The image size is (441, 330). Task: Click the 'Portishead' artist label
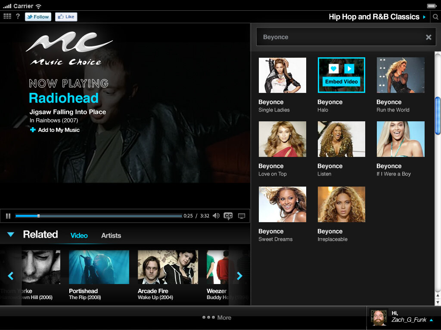click(x=83, y=291)
